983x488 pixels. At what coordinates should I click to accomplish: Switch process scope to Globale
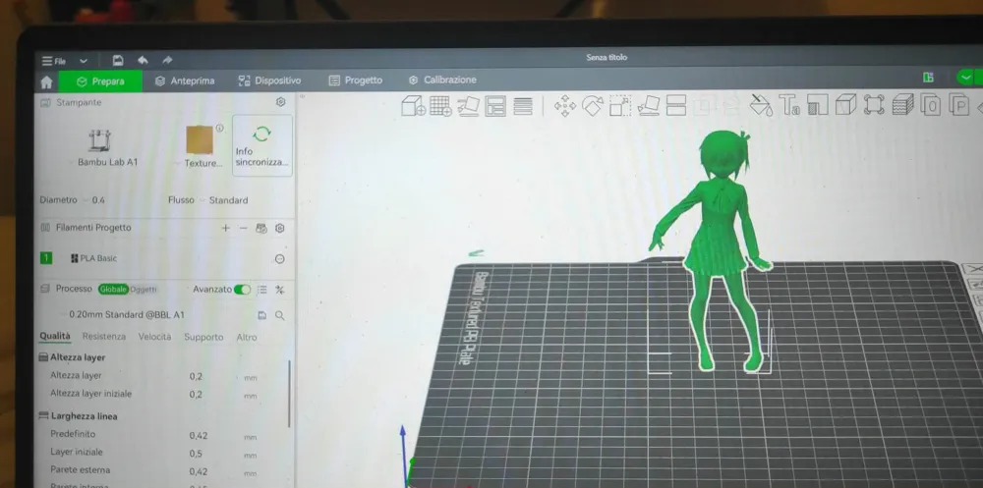(113, 289)
